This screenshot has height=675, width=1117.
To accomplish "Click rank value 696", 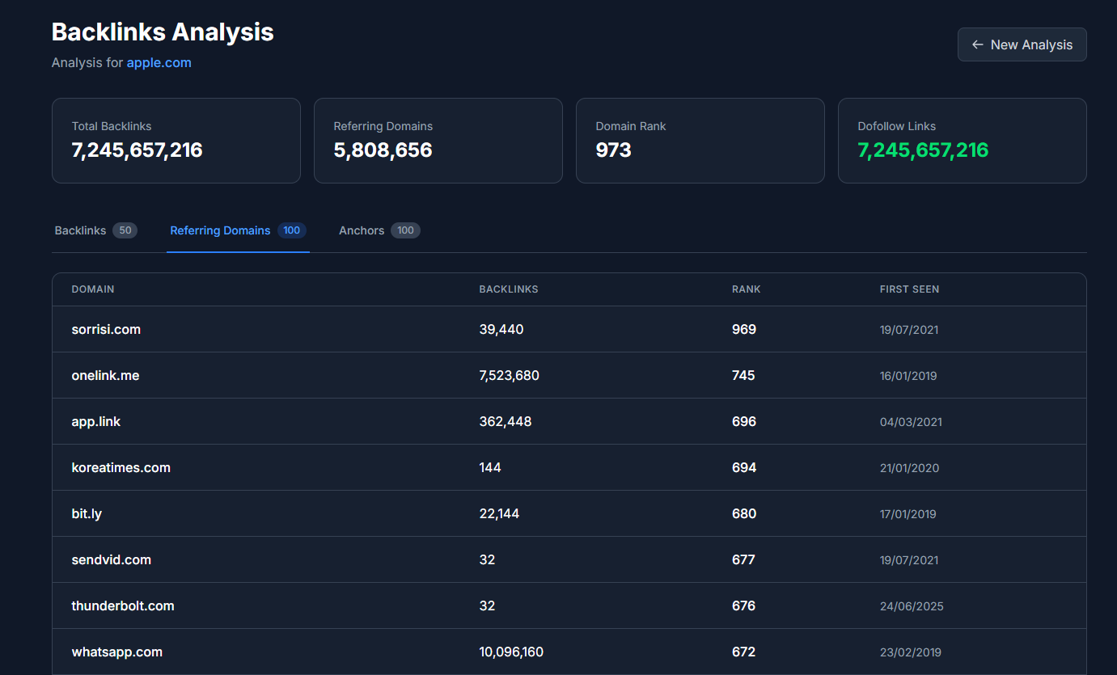I will point(744,421).
